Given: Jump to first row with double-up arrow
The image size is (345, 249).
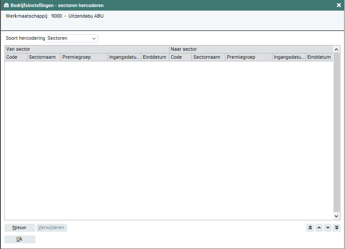Looking at the screenshot, I should 310,228.
